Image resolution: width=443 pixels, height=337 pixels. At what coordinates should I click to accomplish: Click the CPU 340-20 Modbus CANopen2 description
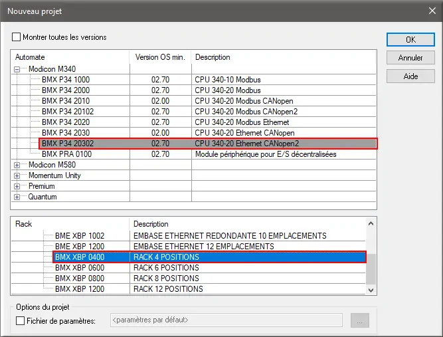coord(246,112)
